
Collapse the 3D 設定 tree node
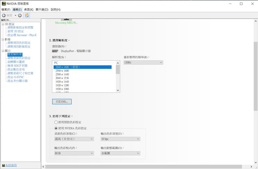tap(3, 24)
